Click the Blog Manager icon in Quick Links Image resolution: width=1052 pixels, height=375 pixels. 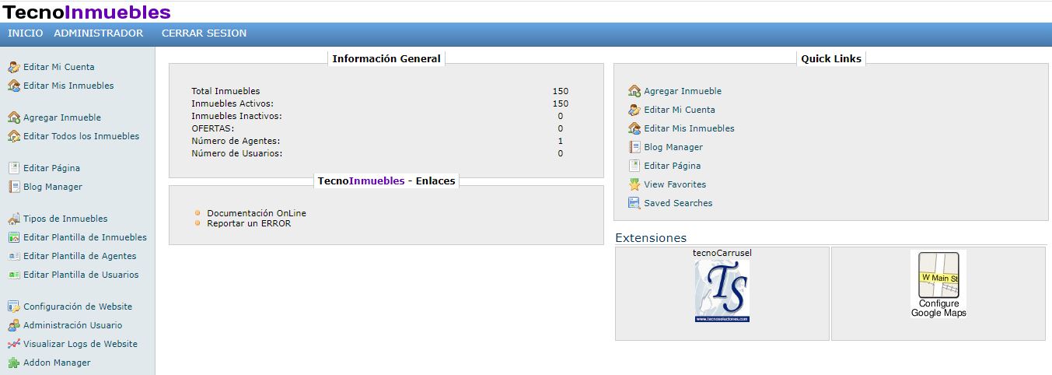(x=634, y=147)
